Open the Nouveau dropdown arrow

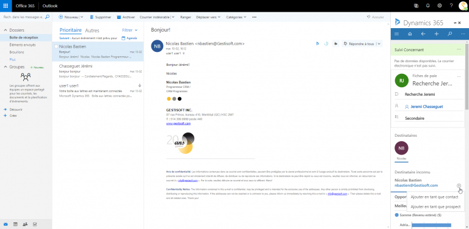pos(82,17)
